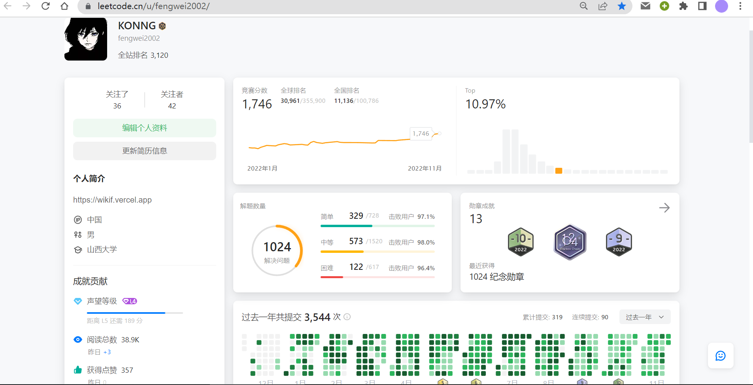Click the 1024 solved problems circle
The height and width of the screenshot is (385, 753).
tap(277, 250)
